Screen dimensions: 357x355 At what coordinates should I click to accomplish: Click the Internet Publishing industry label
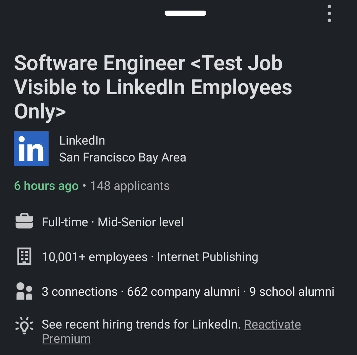208,257
